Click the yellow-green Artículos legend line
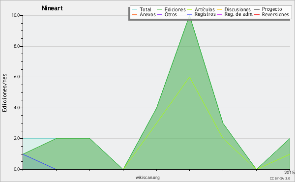 click(x=189, y=10)
